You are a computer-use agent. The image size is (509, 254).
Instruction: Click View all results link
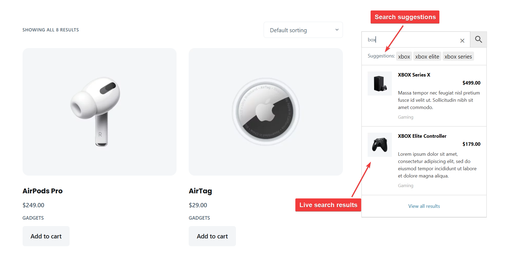point(424,206)
